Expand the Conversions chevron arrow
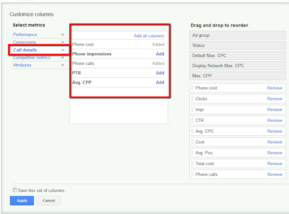 63,42
